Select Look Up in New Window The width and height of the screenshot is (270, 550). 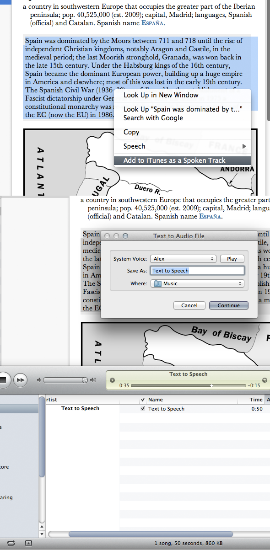coord(182,95)
